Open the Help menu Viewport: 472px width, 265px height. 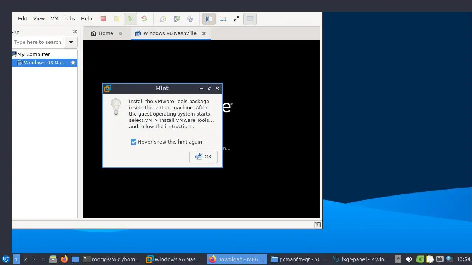87,18
